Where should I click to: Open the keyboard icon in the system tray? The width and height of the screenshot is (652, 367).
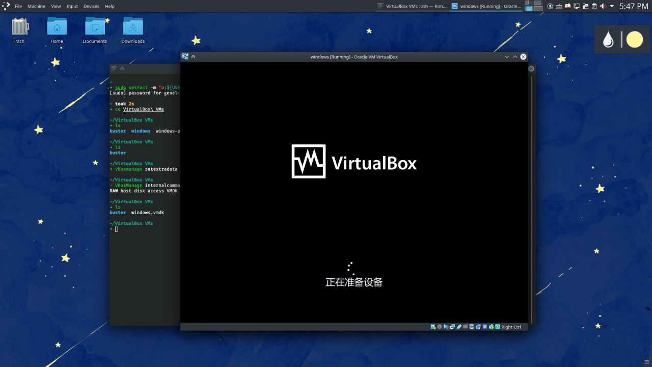tap(559, 6)
